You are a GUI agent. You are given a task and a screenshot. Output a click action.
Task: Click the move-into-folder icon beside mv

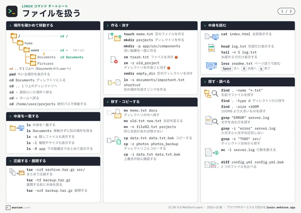[114, 113]
